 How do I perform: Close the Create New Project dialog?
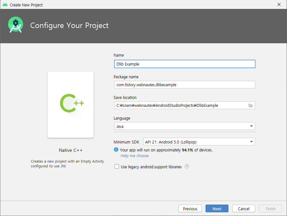279,4
